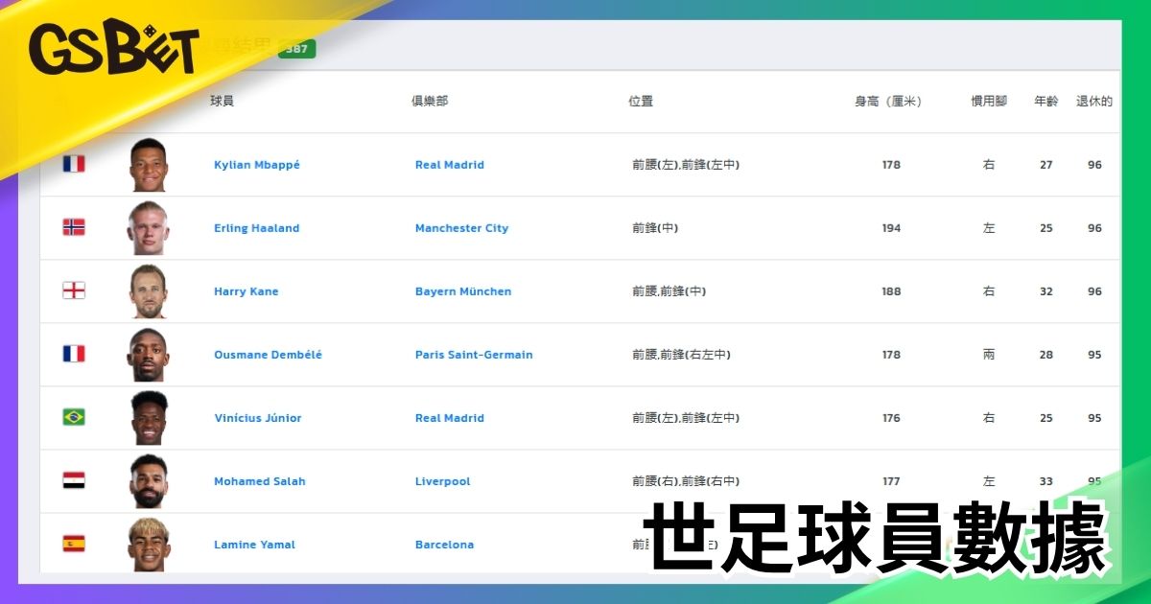
Task: Sort by the 俱樂部 column header
Action: click(430, 101)
